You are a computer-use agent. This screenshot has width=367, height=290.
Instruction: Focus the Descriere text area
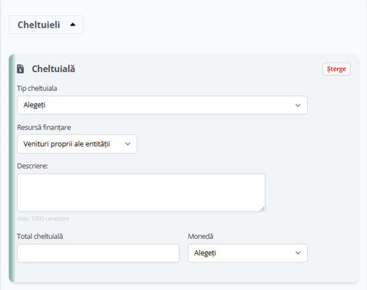(x=141, y=192)
